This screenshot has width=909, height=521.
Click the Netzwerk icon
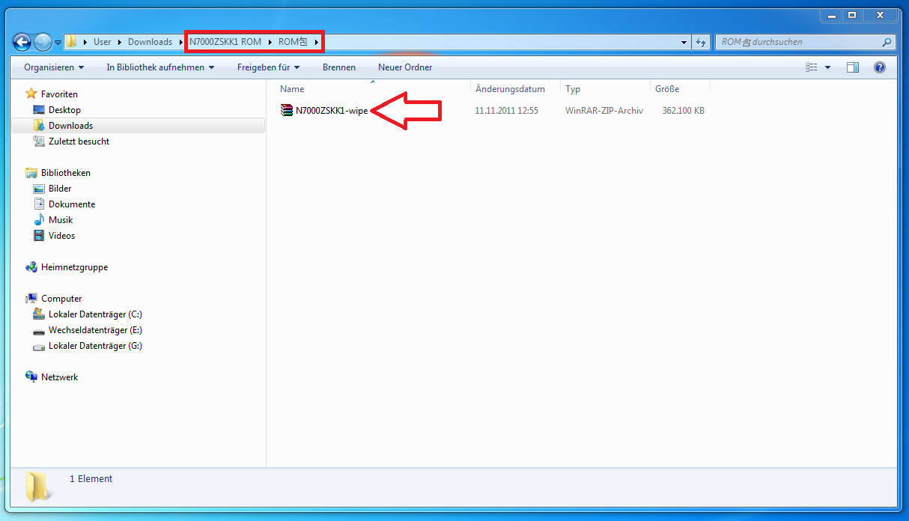pyautogui.click(x=31, y=377)
